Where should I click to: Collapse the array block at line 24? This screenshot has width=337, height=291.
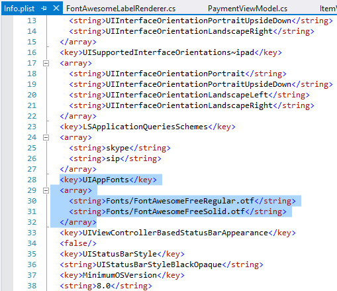46,138
